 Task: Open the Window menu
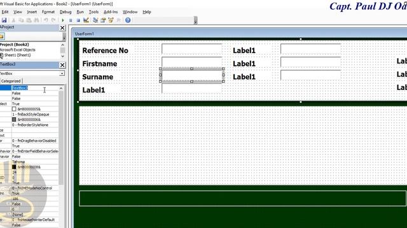pyautogui.click(x=130, y=12)
